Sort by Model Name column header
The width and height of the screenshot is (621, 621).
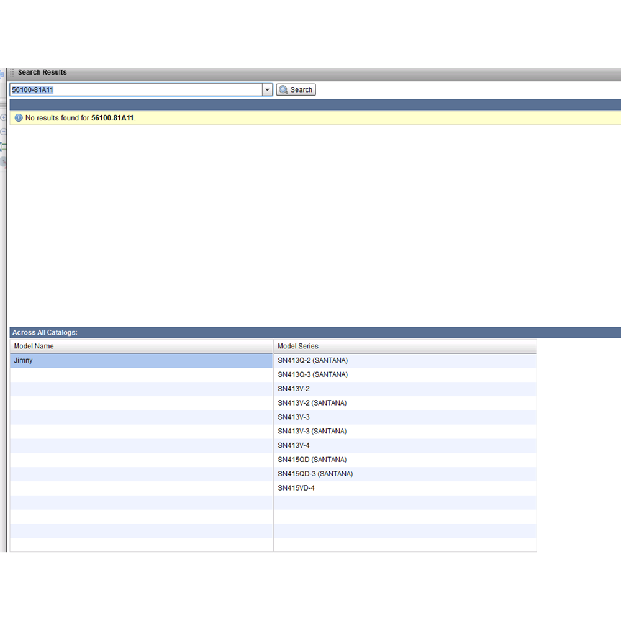[141, 346]
